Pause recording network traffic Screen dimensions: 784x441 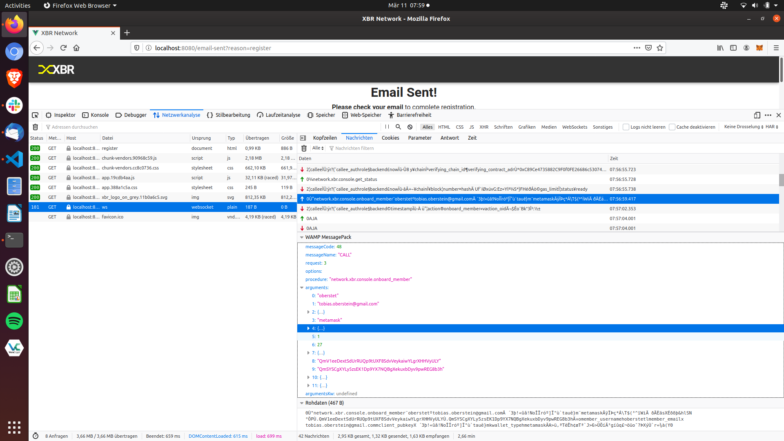[387, 127]
